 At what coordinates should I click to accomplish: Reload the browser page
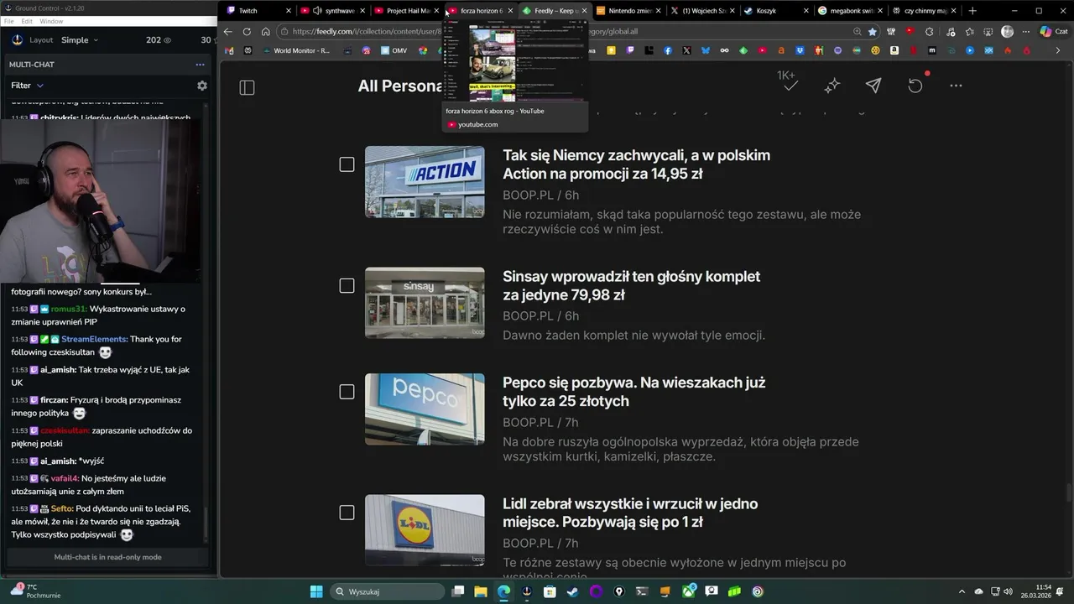click(247, 32)
